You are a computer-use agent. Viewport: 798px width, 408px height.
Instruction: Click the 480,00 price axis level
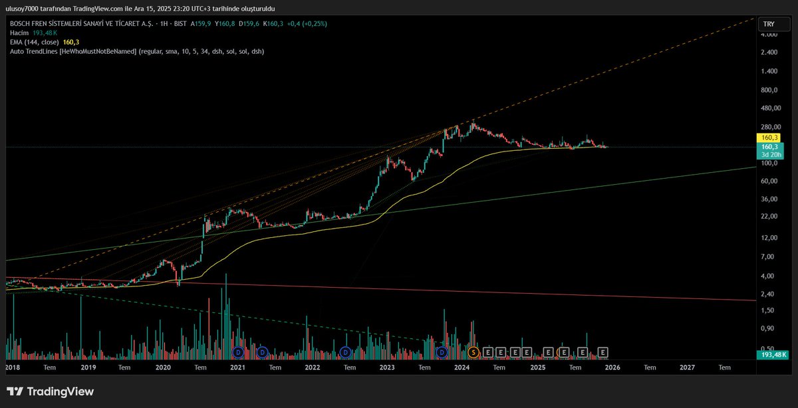point(770,108)
